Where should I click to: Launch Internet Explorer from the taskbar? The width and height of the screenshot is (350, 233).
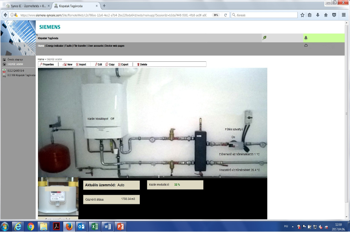tap(18, 227)
